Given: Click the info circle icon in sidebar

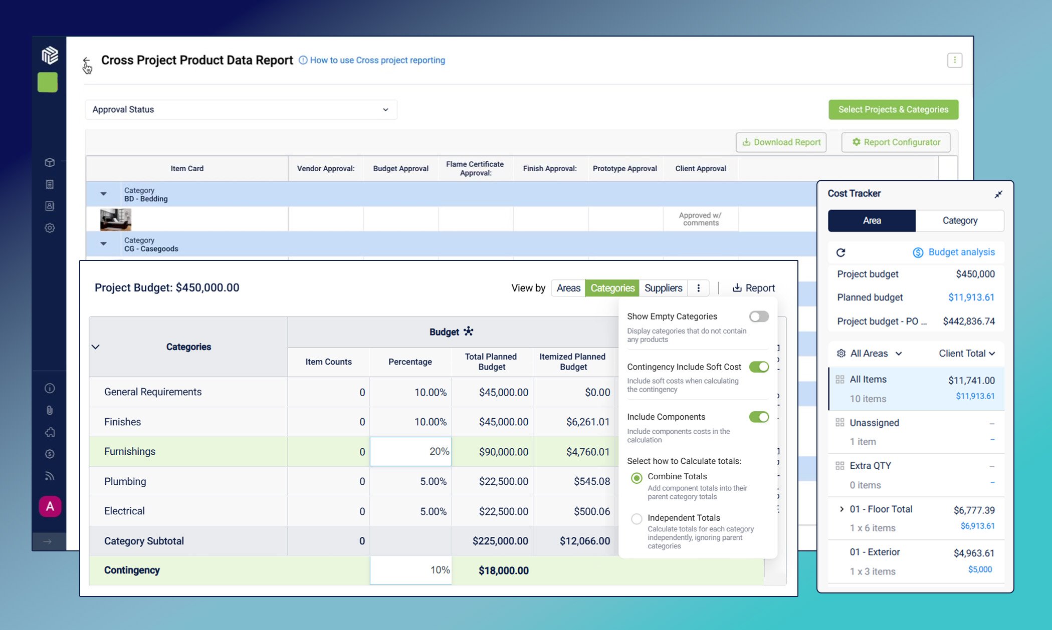Looking at the screenshot, I should [50, 388].
